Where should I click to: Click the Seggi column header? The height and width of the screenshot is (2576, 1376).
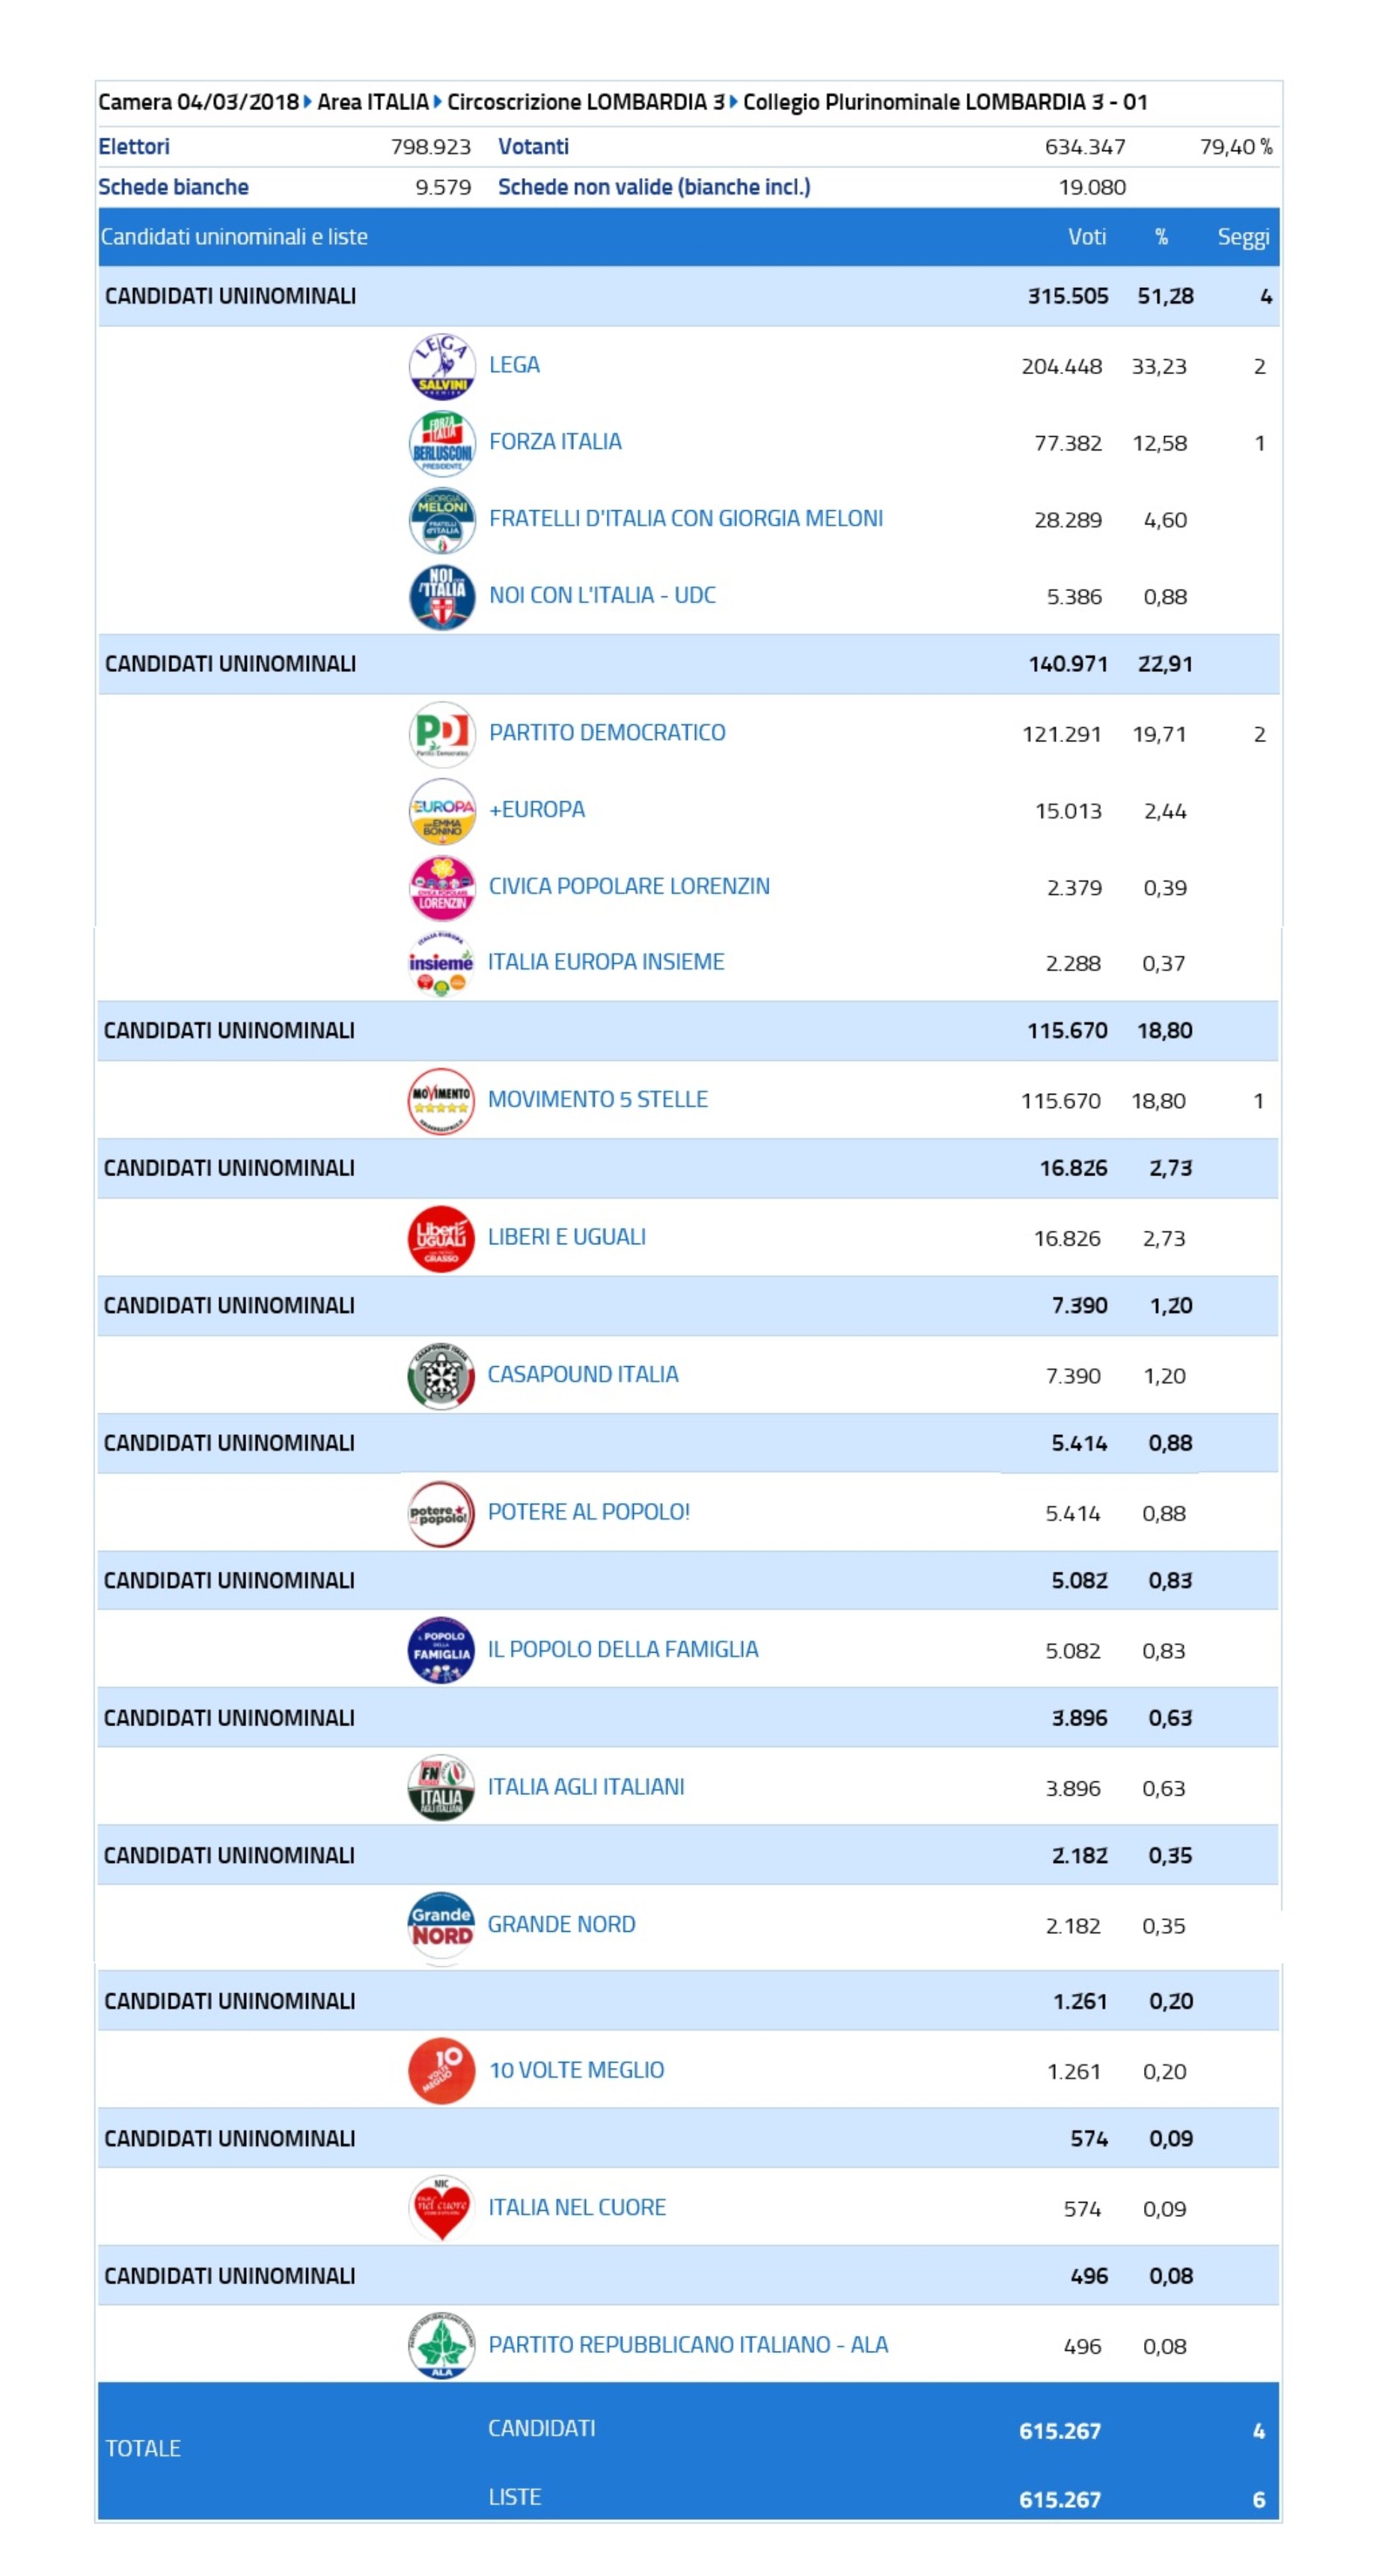1243,237
